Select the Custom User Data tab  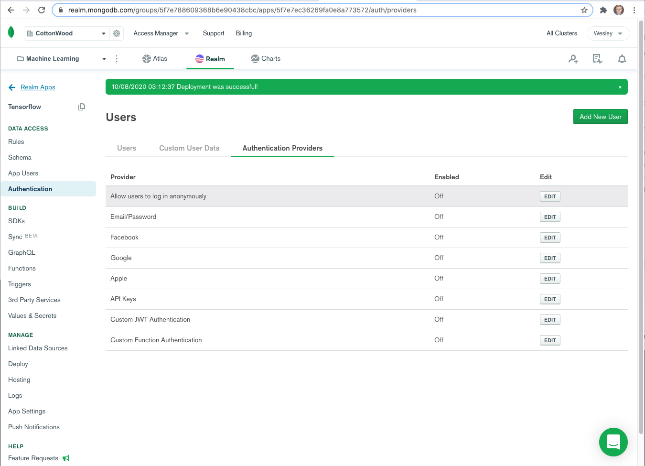tap(189, 148)
